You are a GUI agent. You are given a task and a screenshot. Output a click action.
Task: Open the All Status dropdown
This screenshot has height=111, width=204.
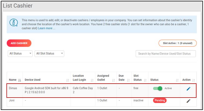(20, 53)
